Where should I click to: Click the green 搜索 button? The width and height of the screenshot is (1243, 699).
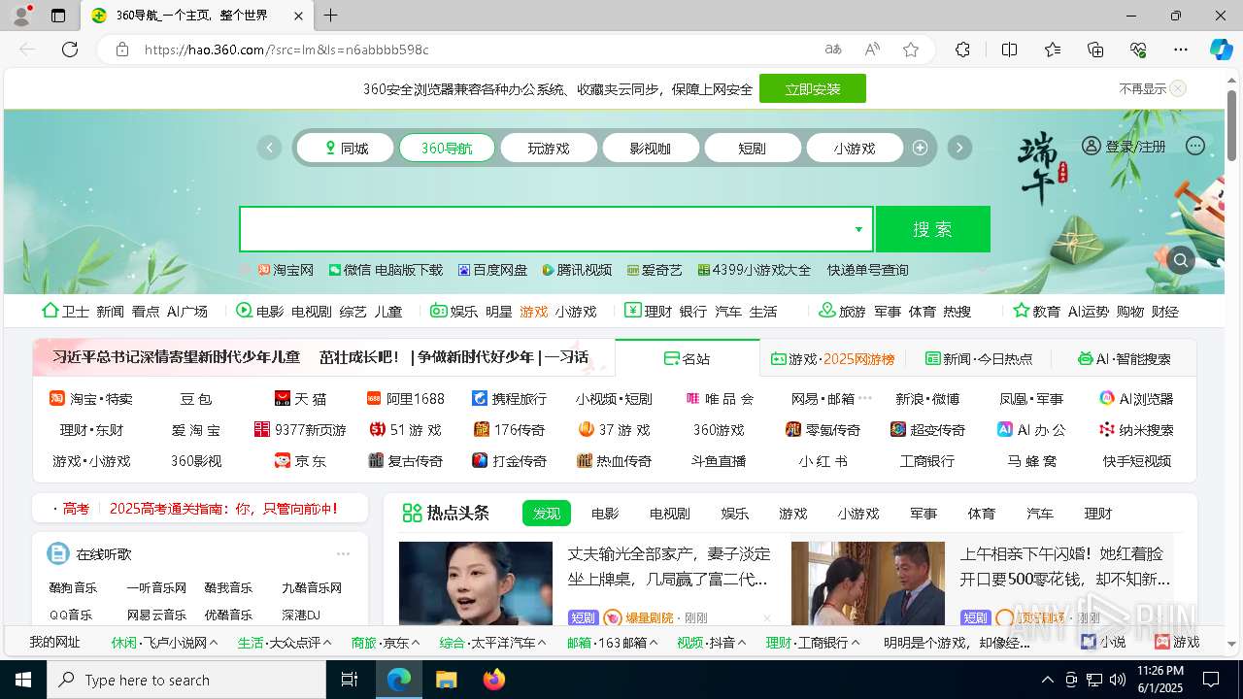(x=933, y=229)
